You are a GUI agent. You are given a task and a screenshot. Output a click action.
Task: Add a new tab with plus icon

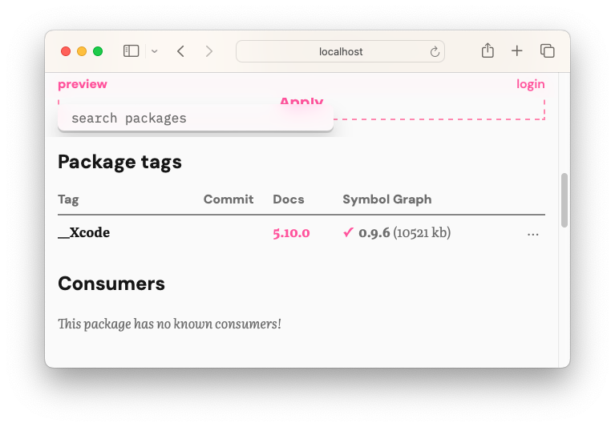point(517,51)
